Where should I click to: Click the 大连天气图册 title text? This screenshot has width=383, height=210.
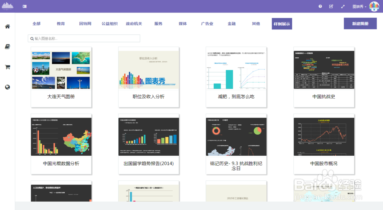click(x=61, y=97)
